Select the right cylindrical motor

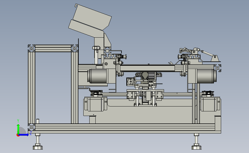[206, 76]
